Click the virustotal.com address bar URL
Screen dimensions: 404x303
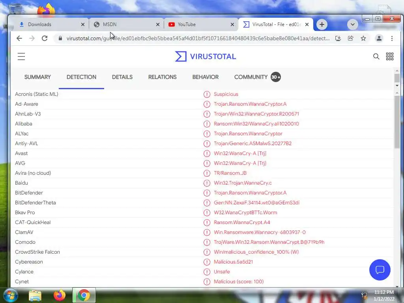click(x=198, y=38)
